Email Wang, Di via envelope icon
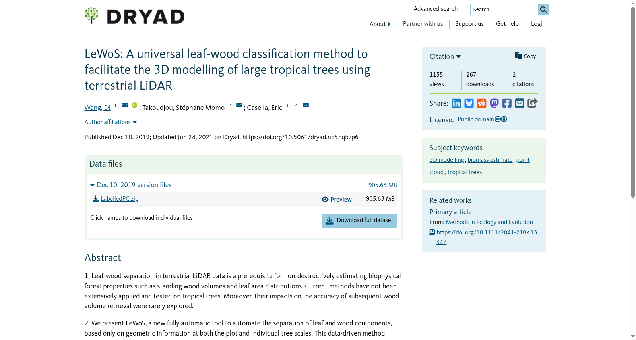Screen dimensions: 636x340 coord(125,105)
